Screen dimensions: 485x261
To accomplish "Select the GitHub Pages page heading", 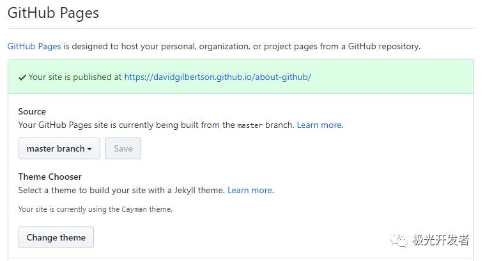I will tap(53, 13).
